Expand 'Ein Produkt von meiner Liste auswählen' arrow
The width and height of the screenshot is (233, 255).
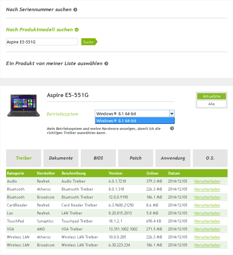point(106,64)
